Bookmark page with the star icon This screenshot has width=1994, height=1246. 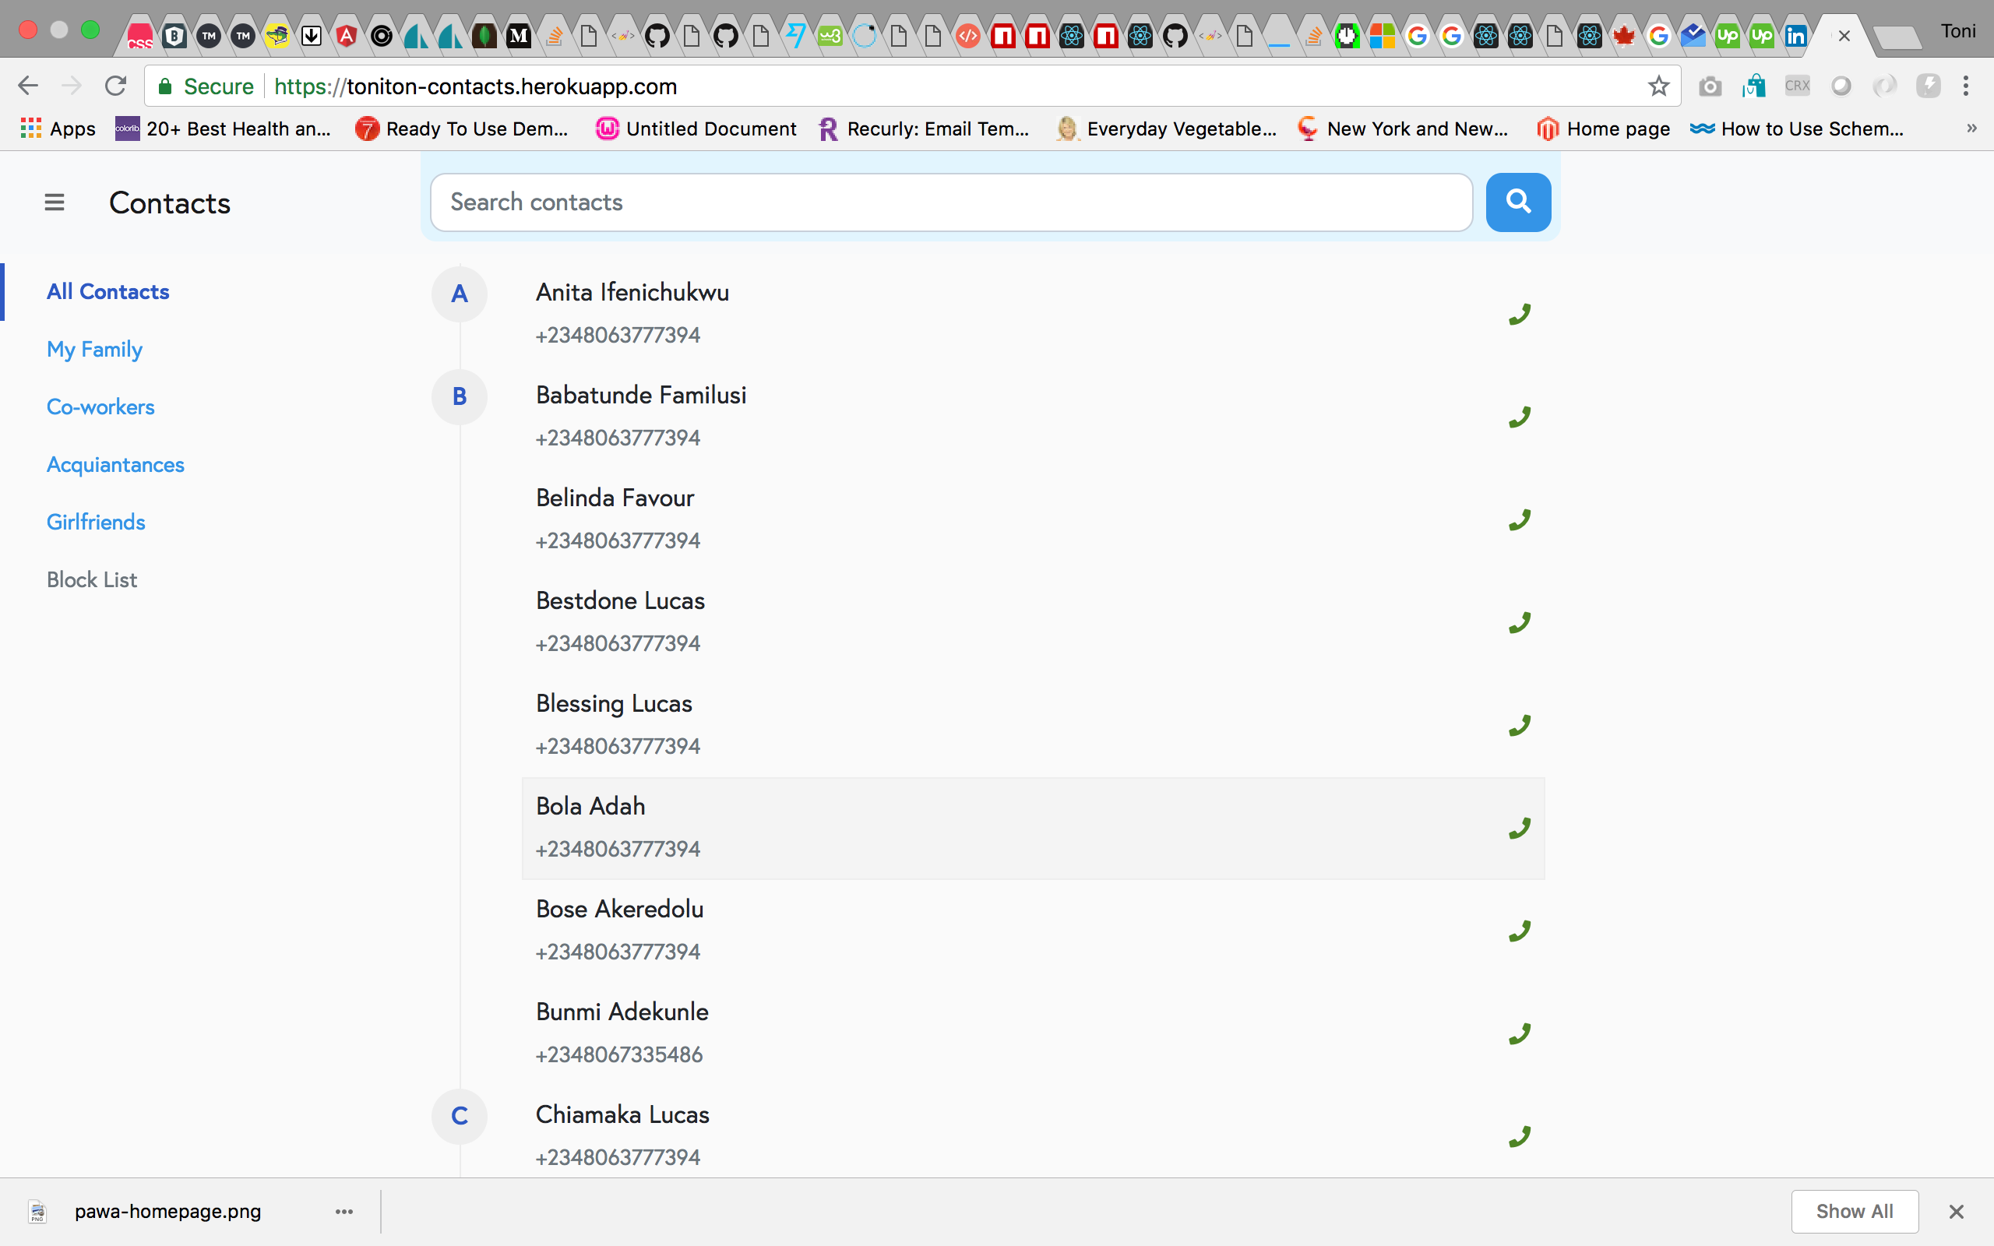pyautogui.click(x=1658, y=86)
